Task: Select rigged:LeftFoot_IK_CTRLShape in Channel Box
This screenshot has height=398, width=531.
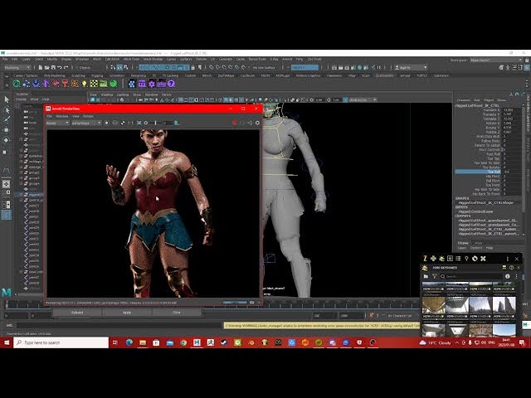Action: point(486,202)
